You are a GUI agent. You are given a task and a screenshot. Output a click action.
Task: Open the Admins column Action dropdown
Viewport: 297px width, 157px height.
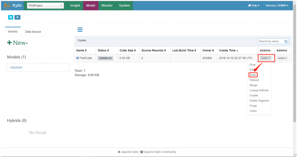click(x=282, y=58)
